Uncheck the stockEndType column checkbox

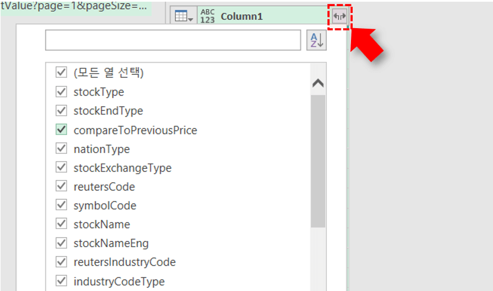click(x=61, y=111)
